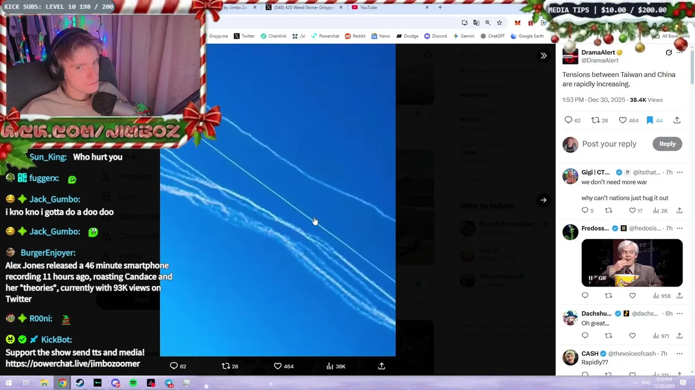Go to next media with right arrow
Screen dimensions: 695x390
544,200
